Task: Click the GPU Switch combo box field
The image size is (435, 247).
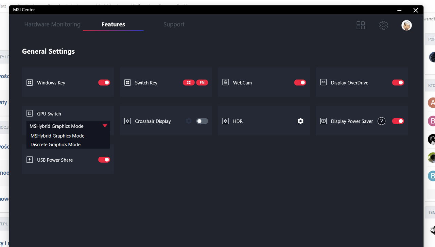Action: 68,126
